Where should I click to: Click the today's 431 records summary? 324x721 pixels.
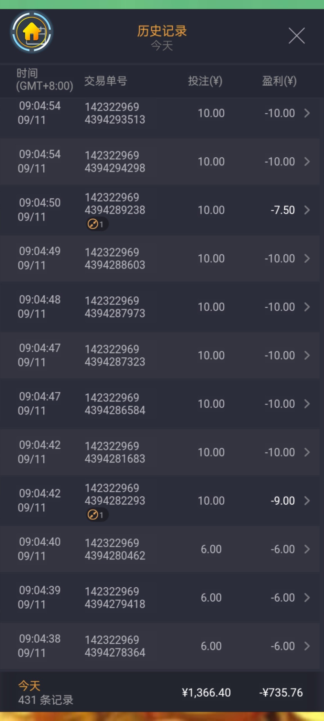point(46,693)
